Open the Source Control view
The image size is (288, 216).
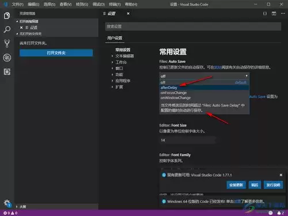point(7,43)
